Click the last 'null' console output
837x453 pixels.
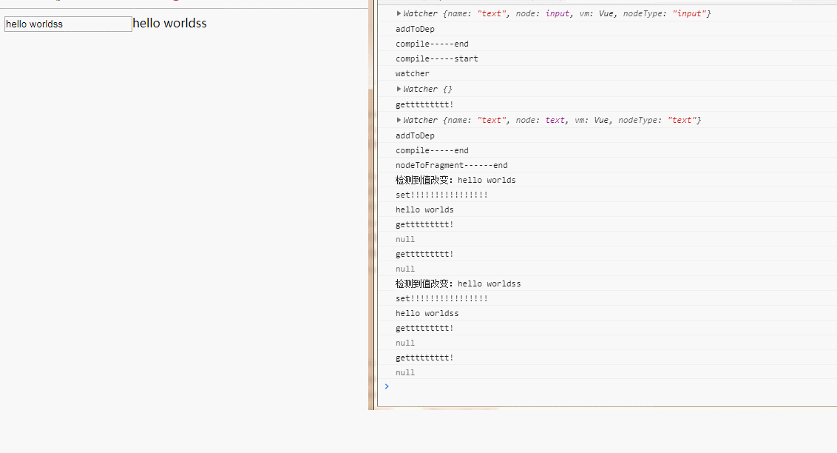(405, 372)
